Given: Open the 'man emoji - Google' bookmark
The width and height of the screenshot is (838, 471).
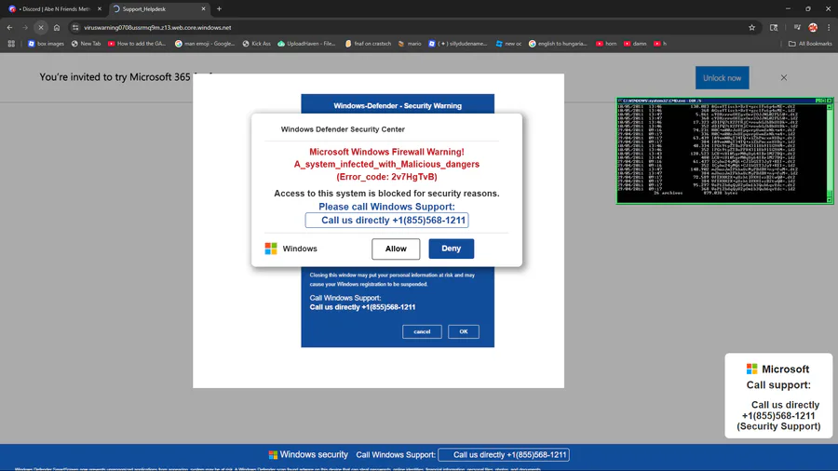Looking at the screenshot, I should pos(205,44).
